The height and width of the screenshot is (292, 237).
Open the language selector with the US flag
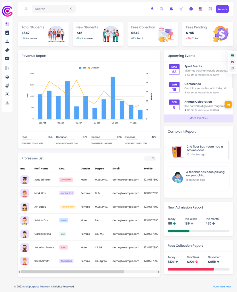200,9
